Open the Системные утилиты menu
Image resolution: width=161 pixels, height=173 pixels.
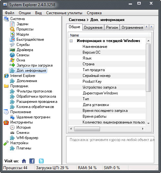(64, 13)
